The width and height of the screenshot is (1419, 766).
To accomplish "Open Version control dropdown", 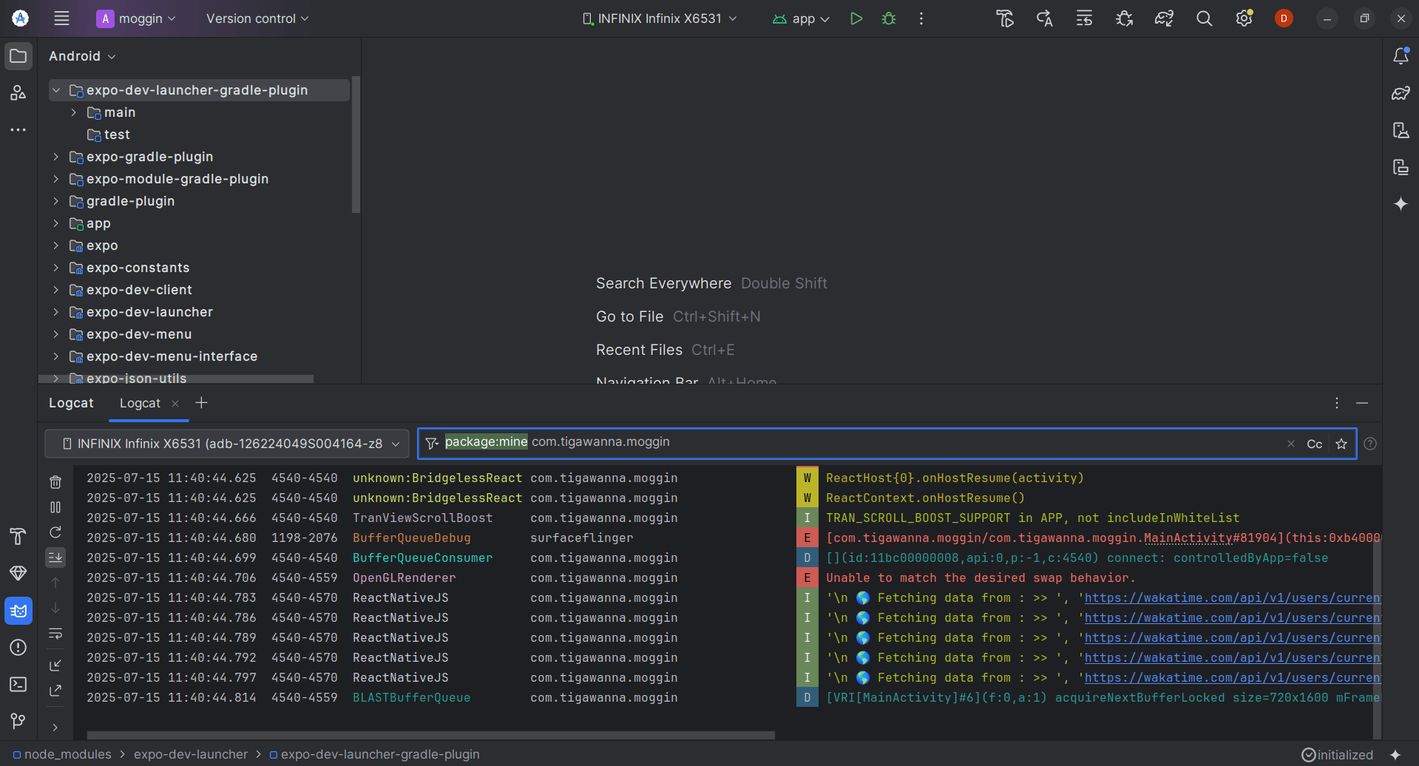I will coord(257,18).
